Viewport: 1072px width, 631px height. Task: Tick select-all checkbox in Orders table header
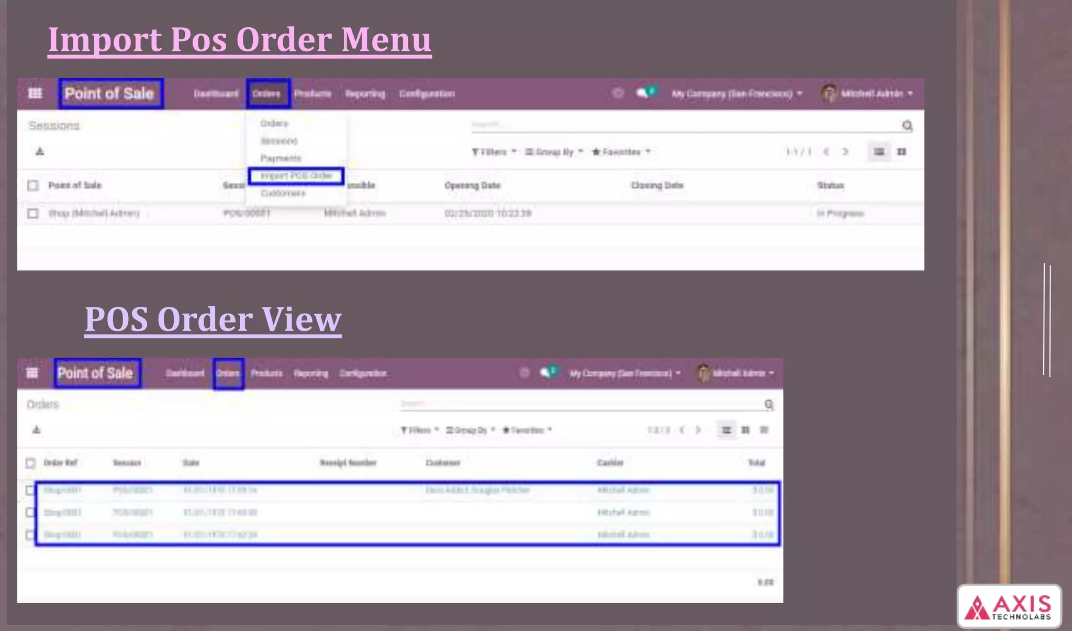30,463
